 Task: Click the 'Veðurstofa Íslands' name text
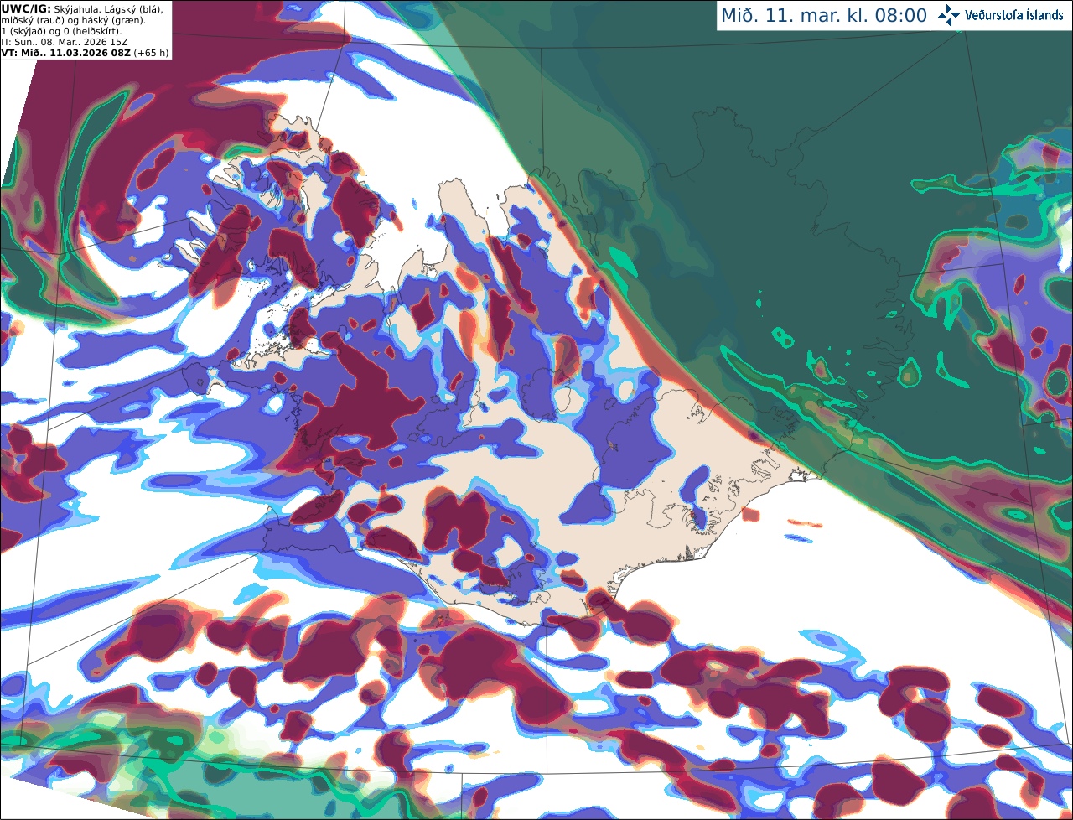[1014, 15]
